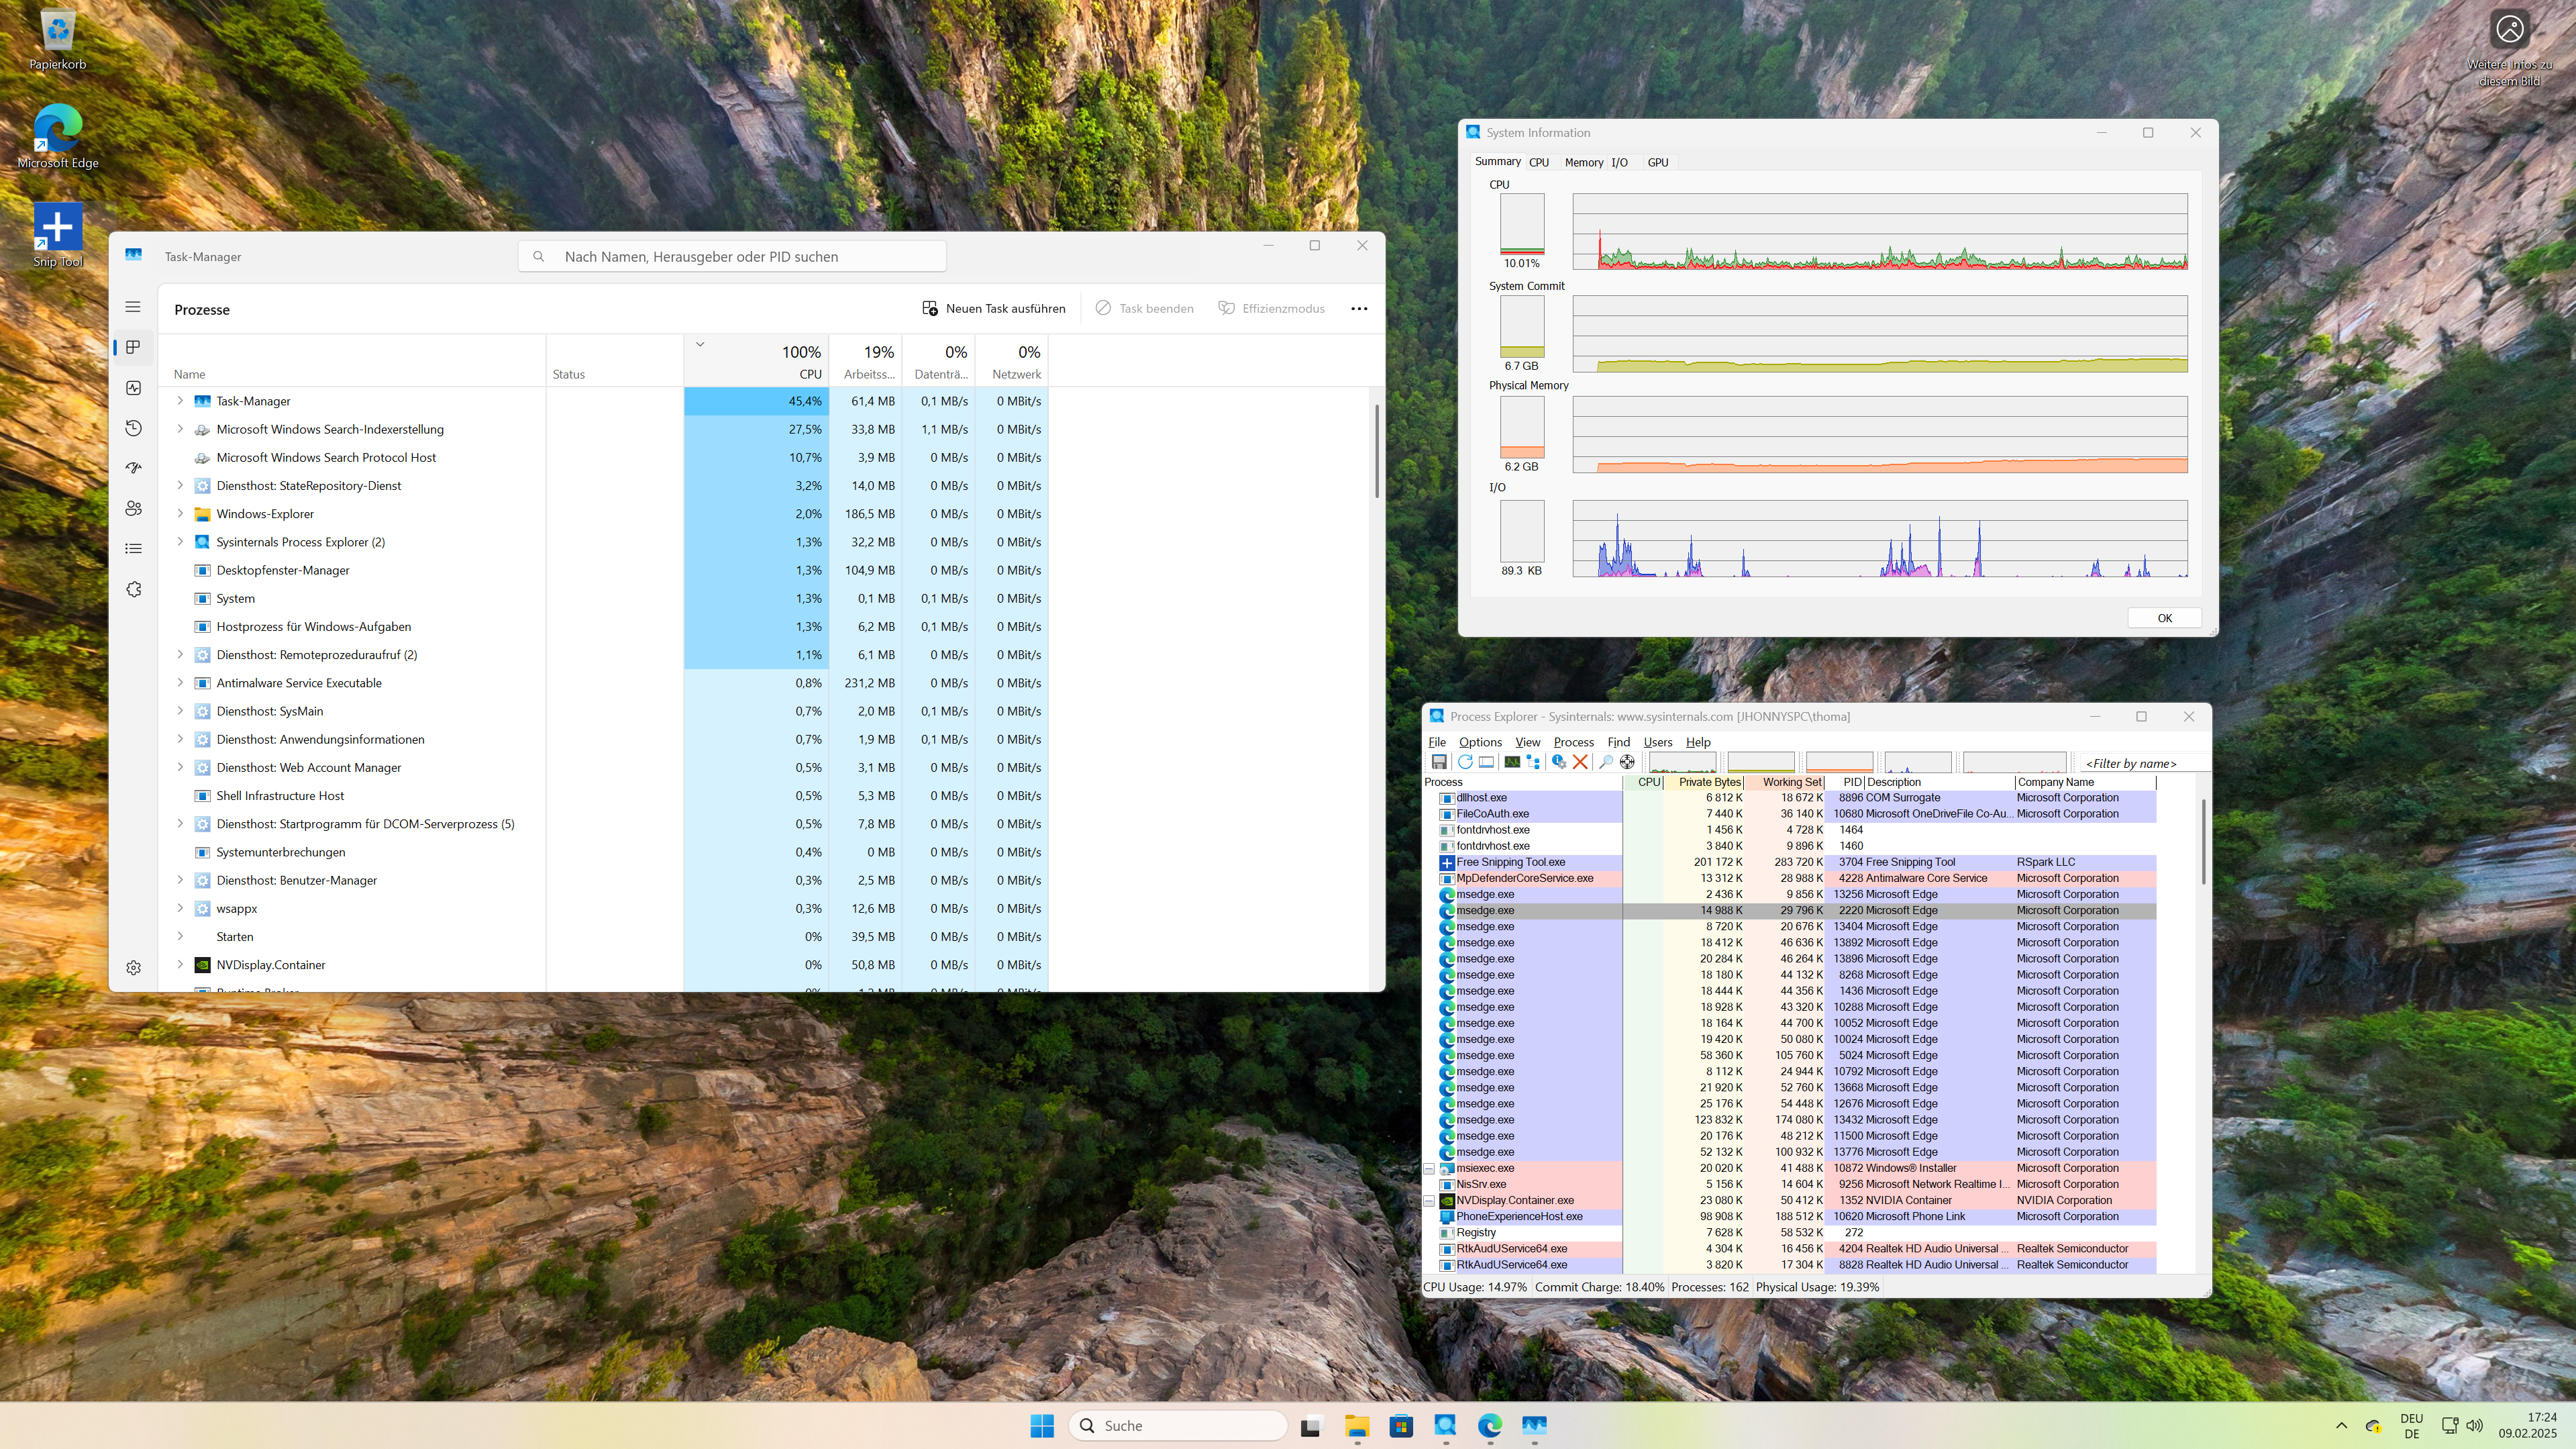Image resolution: width=2576 pixels, height=1449 pixels.
Task: Click the Task Manager process list scrollbar
Action: coord(1376,450)
